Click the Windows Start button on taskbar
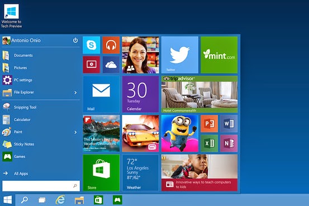 tap(7, 200)
